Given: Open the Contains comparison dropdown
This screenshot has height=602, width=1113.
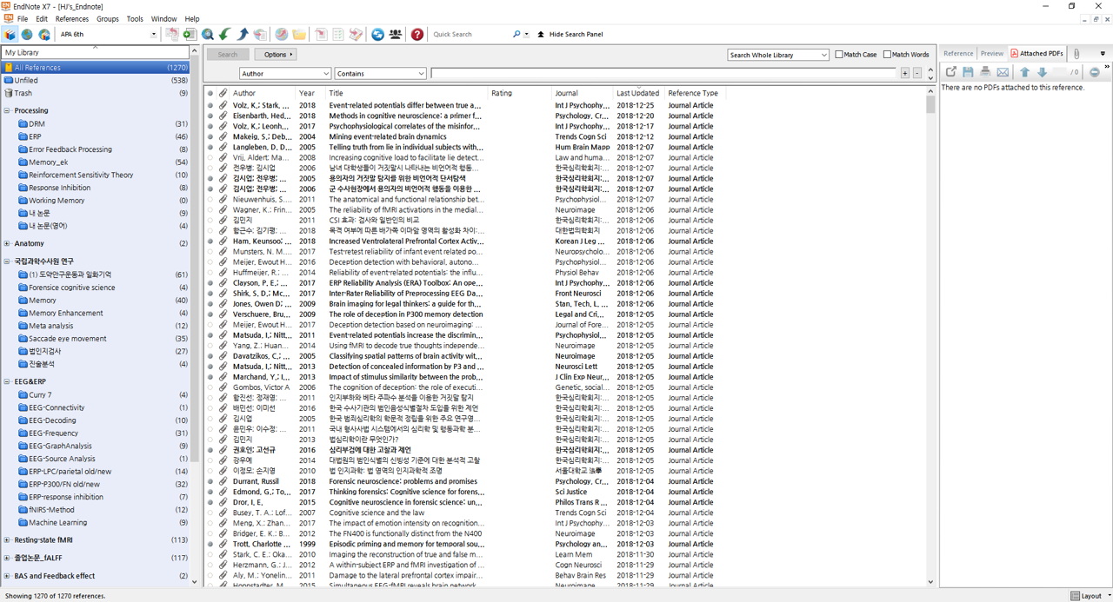Looking at the screenshot, I should coord(381,74).
